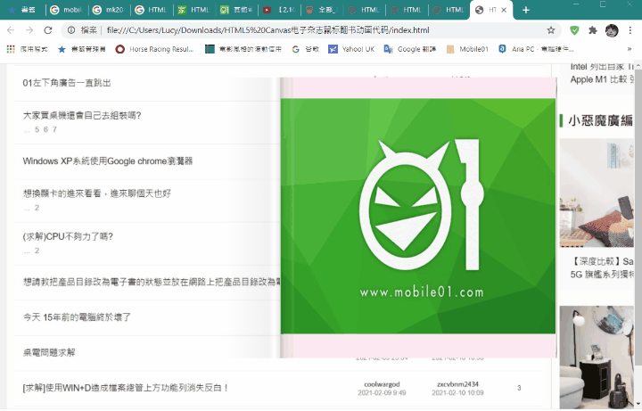The image size is (642, 411).
Task: Open the phone-on-blanket sidebar thumbnail
Action: point(597,193)
